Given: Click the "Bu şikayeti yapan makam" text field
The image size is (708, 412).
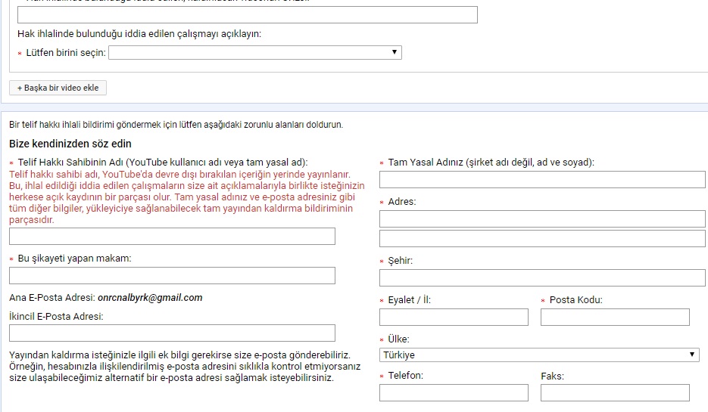Looking at the screenshot, I should pyautogui.click(x=172, y=276).
